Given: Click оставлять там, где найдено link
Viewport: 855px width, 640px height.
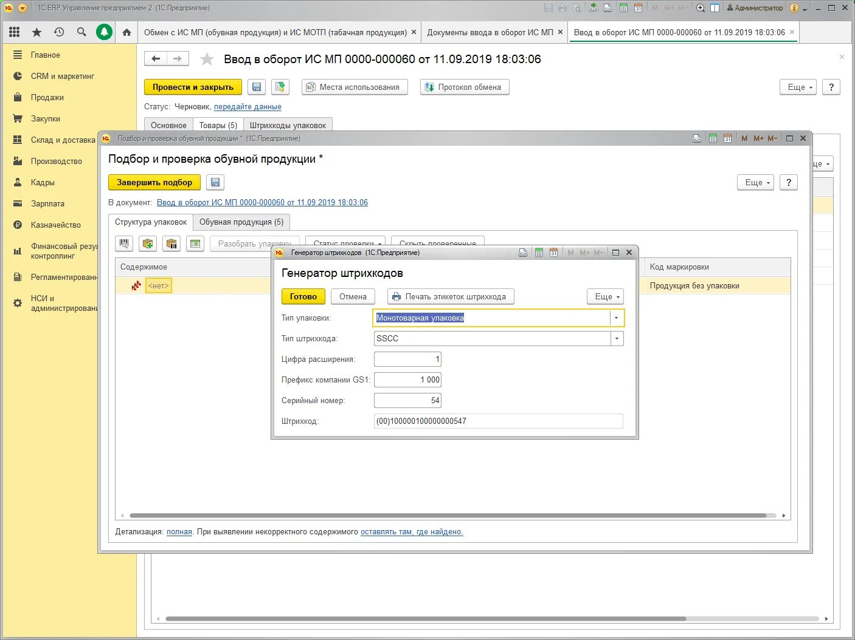Looking at the screenshot, I should pos(412,532).
